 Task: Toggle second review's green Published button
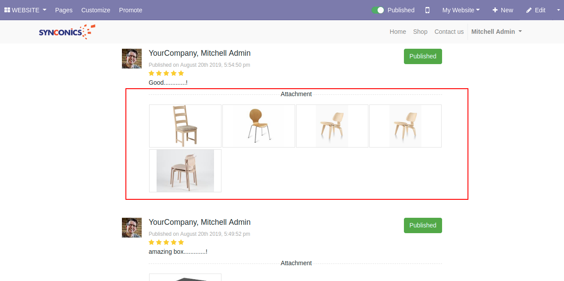pyautogui.click(x=422, y=225)
